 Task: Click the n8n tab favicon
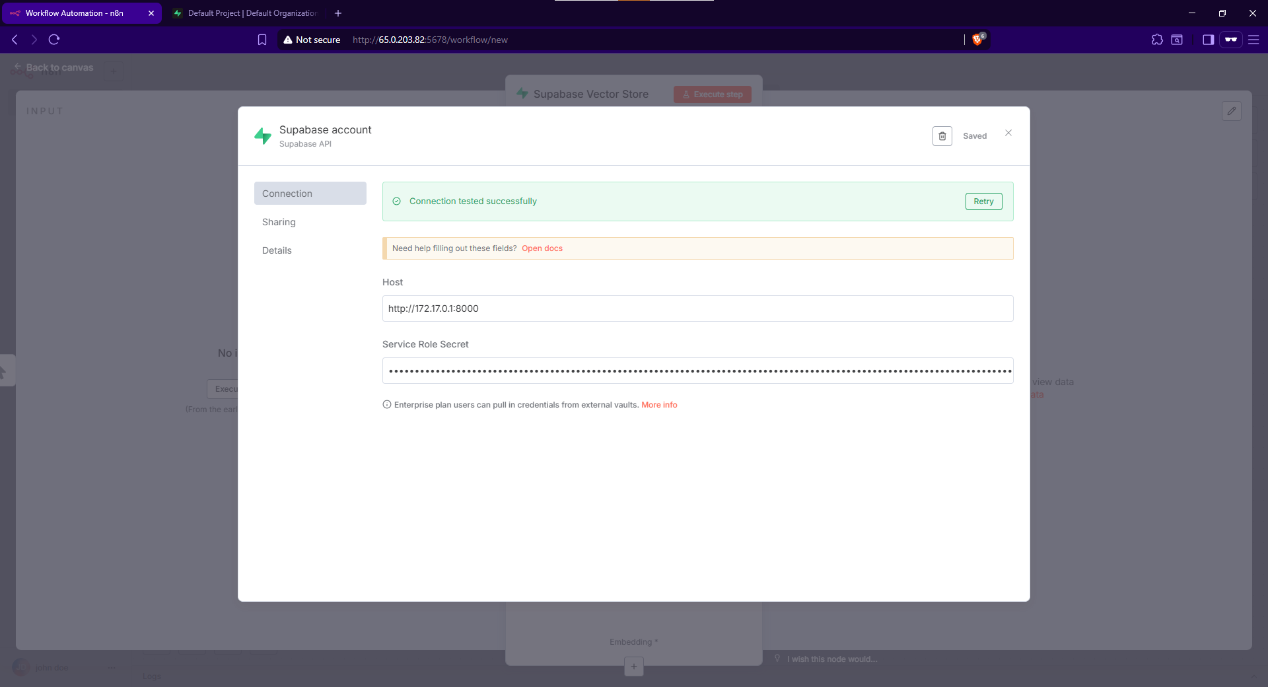point(15,13)
